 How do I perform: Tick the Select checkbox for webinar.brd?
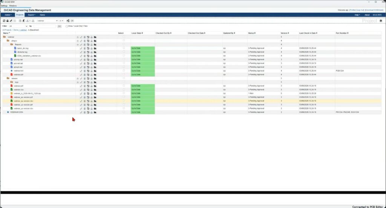[x=124, y=71]
